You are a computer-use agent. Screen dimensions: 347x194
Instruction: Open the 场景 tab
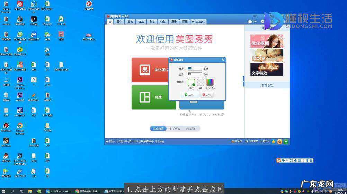tap(174, 22)
